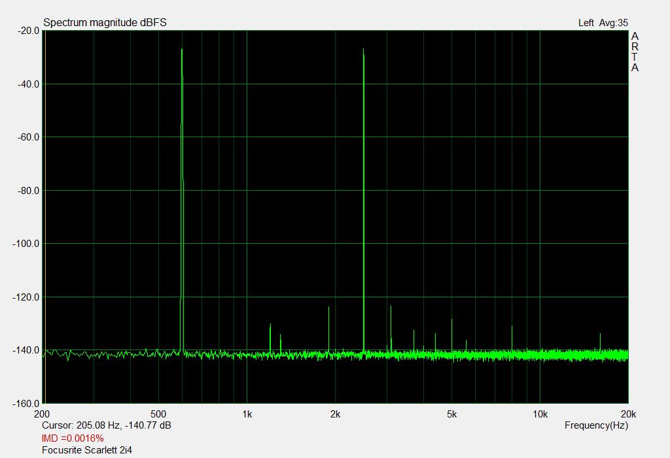Click the "Left Avg:35" channel label
The height and width of the screenshot is (458, 670).
pos(603,23)
